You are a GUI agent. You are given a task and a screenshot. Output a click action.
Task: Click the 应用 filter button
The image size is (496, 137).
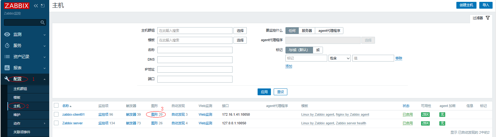[x=264, y=92]
